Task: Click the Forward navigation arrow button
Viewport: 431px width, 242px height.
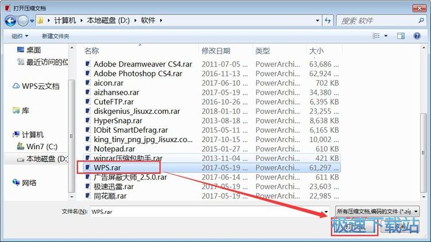Action: pos(23,21)
